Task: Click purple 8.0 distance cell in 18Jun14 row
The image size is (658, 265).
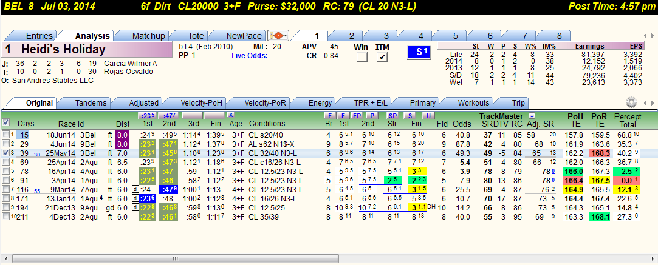Action: pyautogui.click(x=122, y=135)
